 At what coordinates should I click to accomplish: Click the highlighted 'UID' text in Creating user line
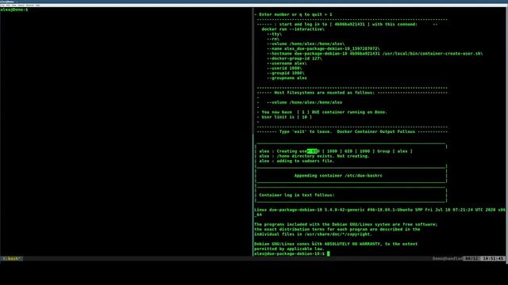(x=313, y=151)
